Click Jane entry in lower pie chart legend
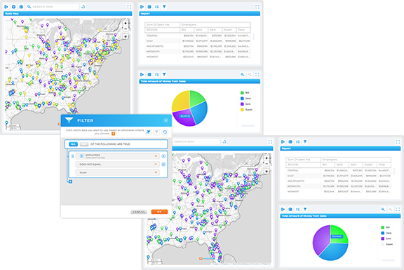Screen dimensions: 404x270 [386, 233]
